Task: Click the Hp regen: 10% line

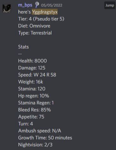Action: click(34, 96)
